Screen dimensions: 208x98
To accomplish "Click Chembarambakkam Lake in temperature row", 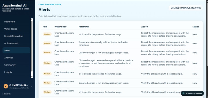I will pos(64,43).
